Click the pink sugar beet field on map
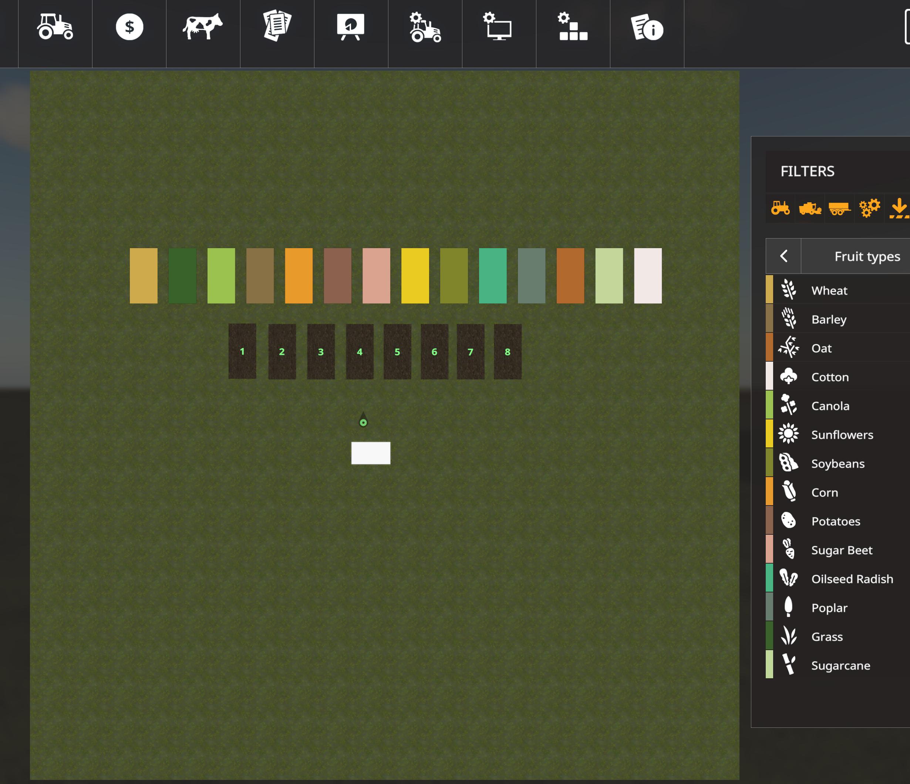 [x=376, y=276]
